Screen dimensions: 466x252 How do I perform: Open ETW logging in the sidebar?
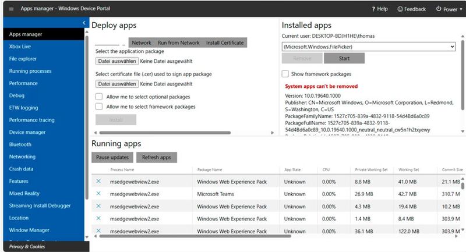[44, 108]
